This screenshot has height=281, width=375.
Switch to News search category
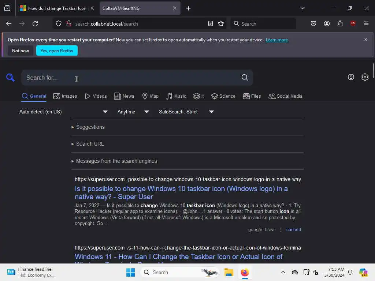pos(124,96)
